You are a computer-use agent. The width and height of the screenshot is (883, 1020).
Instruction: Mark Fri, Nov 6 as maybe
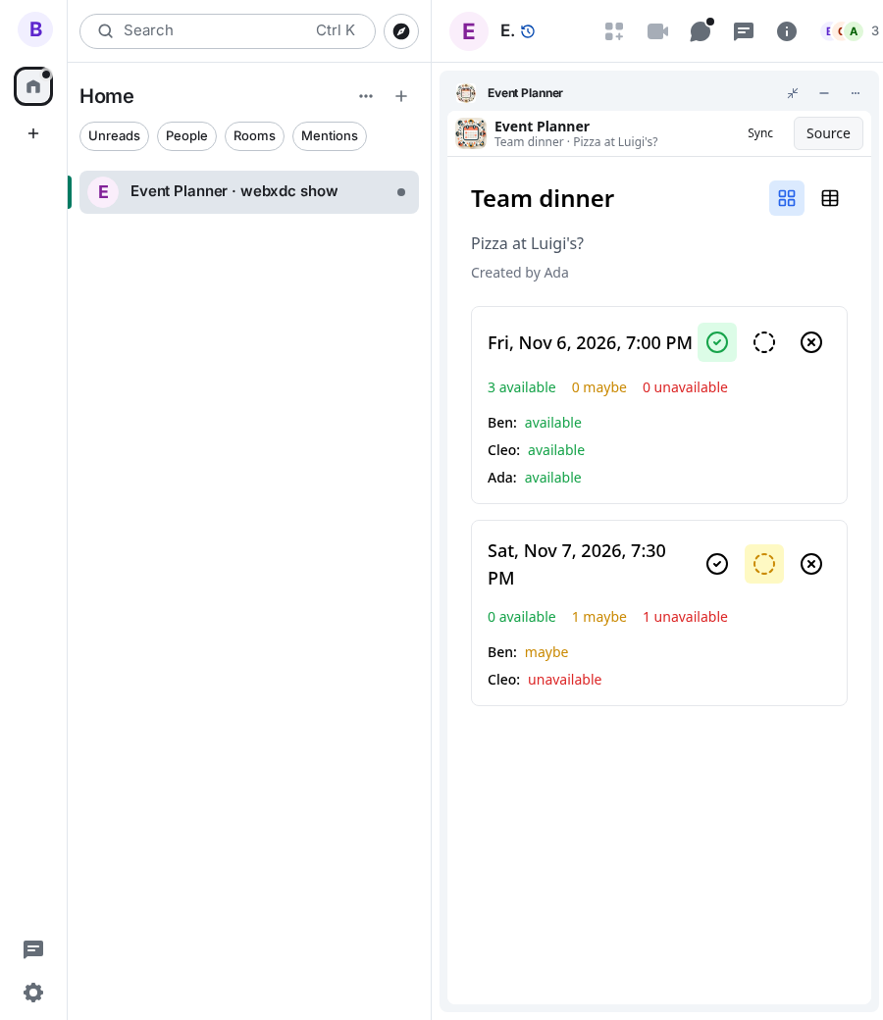click(764, 342)
